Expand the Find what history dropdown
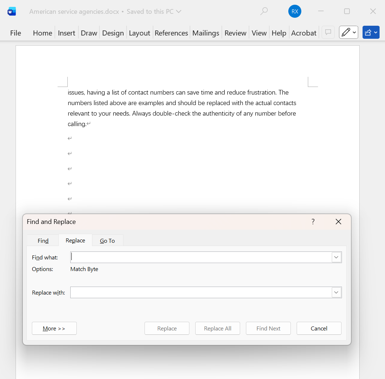The width and height of the screenshot is (385, 379). coord(336,257)
